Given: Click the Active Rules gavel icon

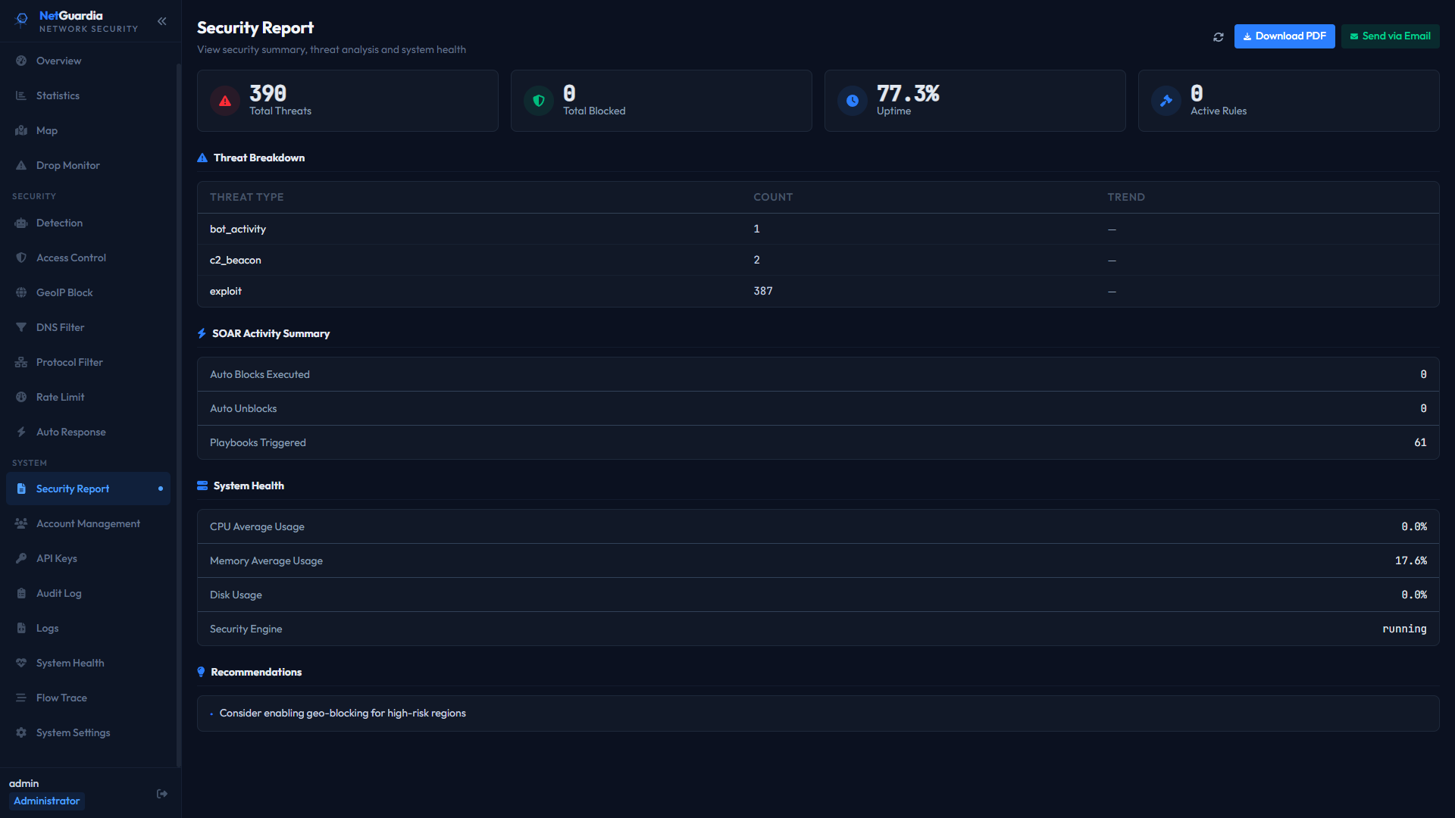Looking at the screenshot, I should coord(1166,101).
